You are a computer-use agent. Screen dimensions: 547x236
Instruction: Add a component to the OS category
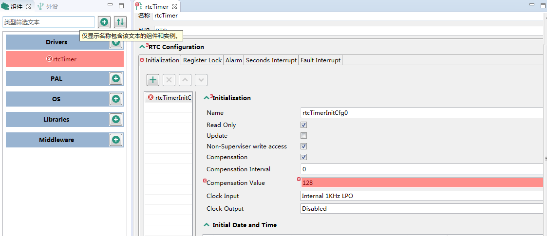tap(116, 99)
